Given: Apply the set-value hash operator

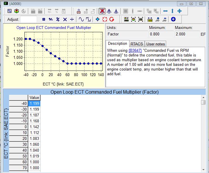Looking at the screenshot, I should point(43,19).
